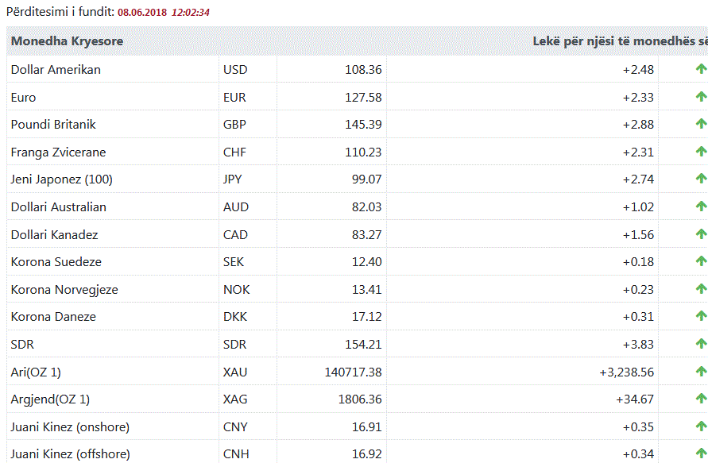Click the EUR currency code

coord(234,97)
